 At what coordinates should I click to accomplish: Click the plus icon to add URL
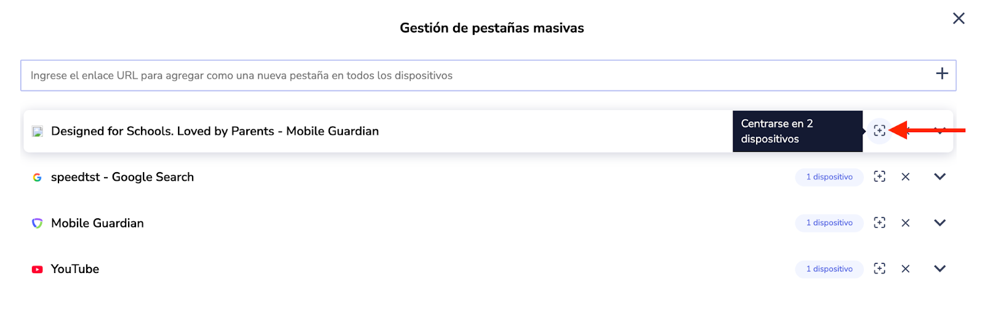coord(941,74)
